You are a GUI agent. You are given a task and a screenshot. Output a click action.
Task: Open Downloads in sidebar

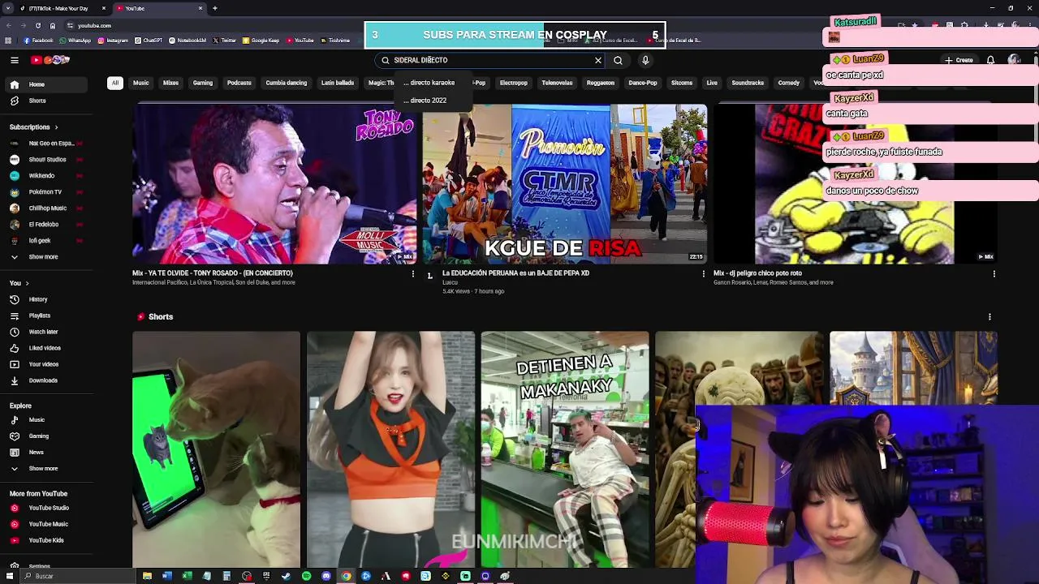click(x=47, y=380)
